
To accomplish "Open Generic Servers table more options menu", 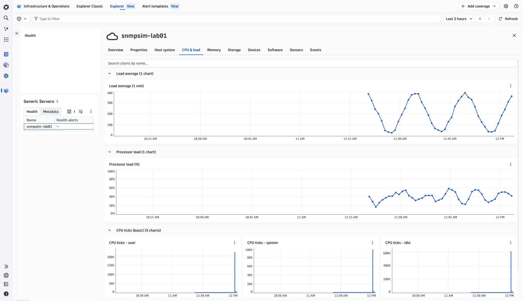I will click(91, 112).
